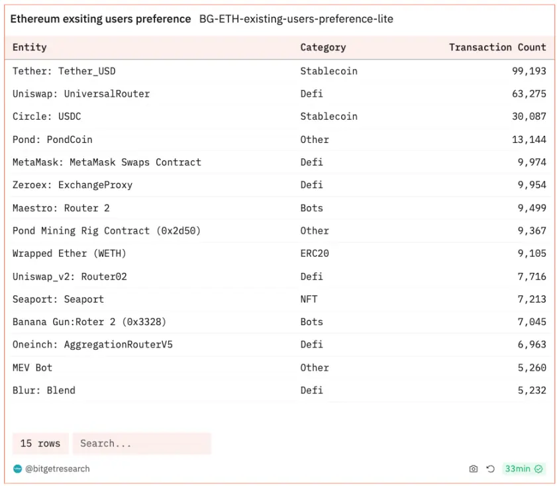Open the @bitgetresearch profile link
The width and height of the screenshot is (557, 486).
click(x=57, y=469)
